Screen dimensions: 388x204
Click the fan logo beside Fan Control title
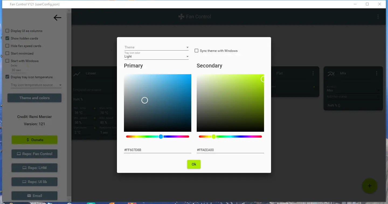181,17
